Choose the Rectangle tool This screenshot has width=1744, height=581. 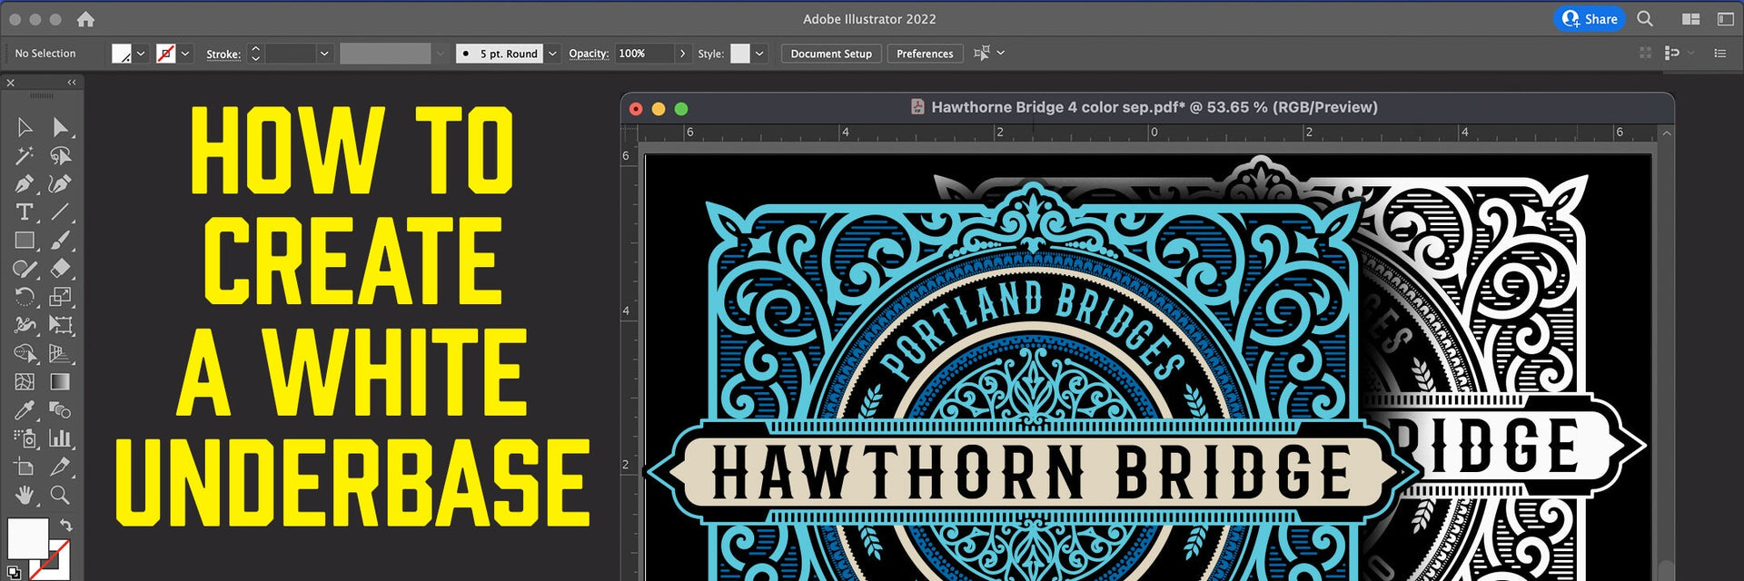coord(25,241)
